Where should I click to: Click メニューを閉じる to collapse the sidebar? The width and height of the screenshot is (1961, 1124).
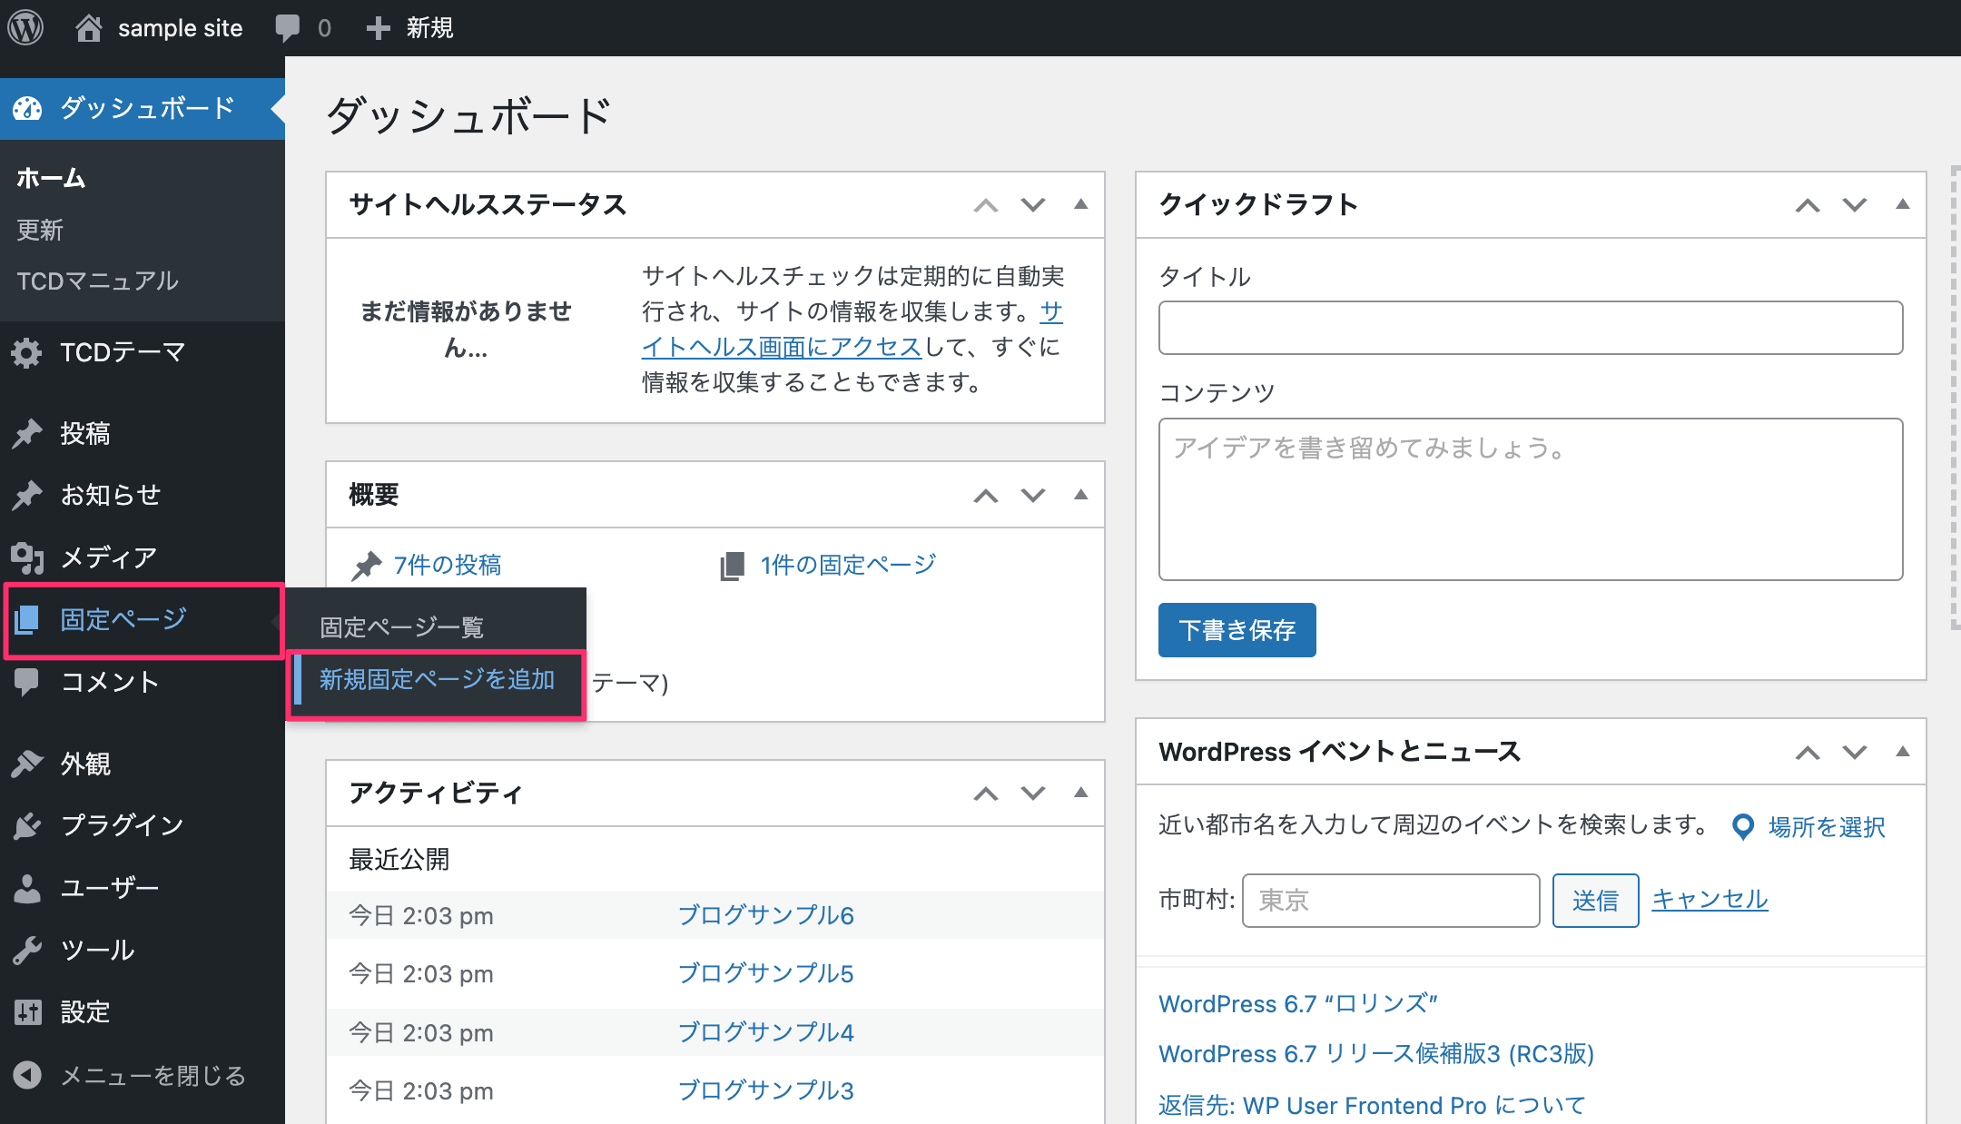pyautogui.click(x=153, y=1076)
